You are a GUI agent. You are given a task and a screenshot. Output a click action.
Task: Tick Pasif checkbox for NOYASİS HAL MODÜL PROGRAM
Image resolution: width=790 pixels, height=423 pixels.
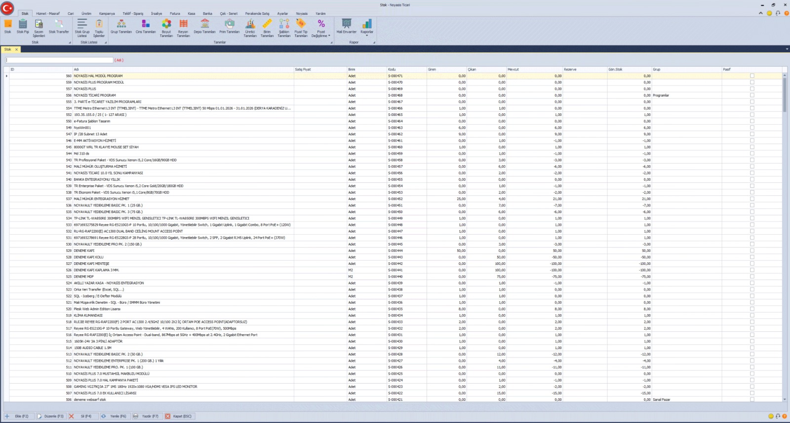752,76
